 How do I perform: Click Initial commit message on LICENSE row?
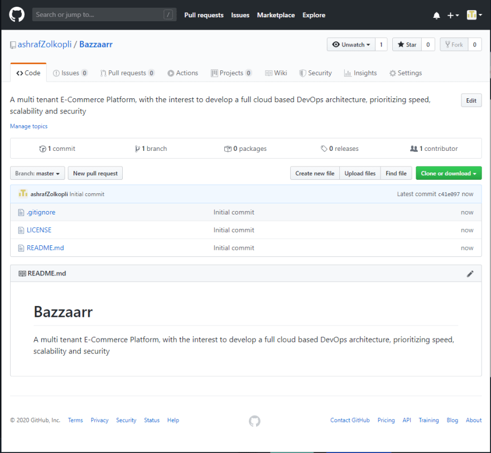pos(234,230)
